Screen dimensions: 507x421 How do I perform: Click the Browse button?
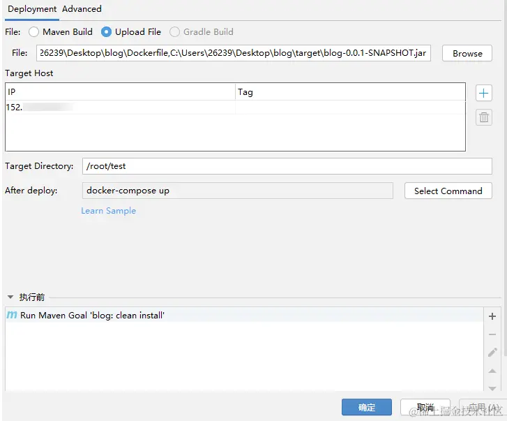pos(467,53)
